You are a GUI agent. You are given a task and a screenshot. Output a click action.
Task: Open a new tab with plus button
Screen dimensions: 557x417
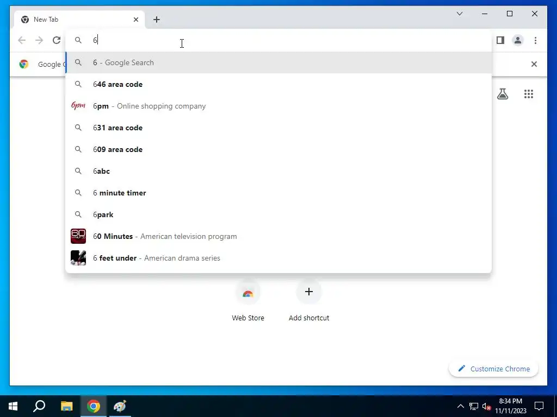pyautogui.click(x=157, y=20)
